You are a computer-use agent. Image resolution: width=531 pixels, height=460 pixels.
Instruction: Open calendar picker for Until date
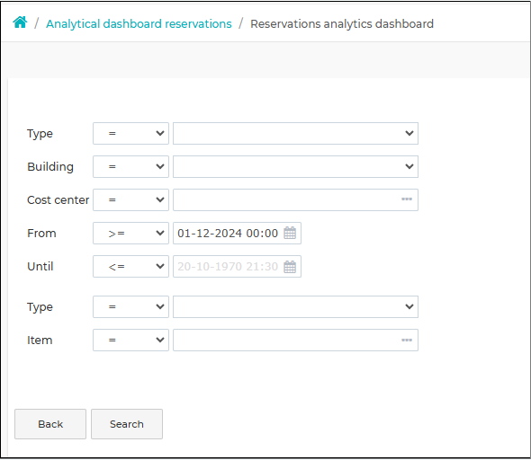(290, 266)
